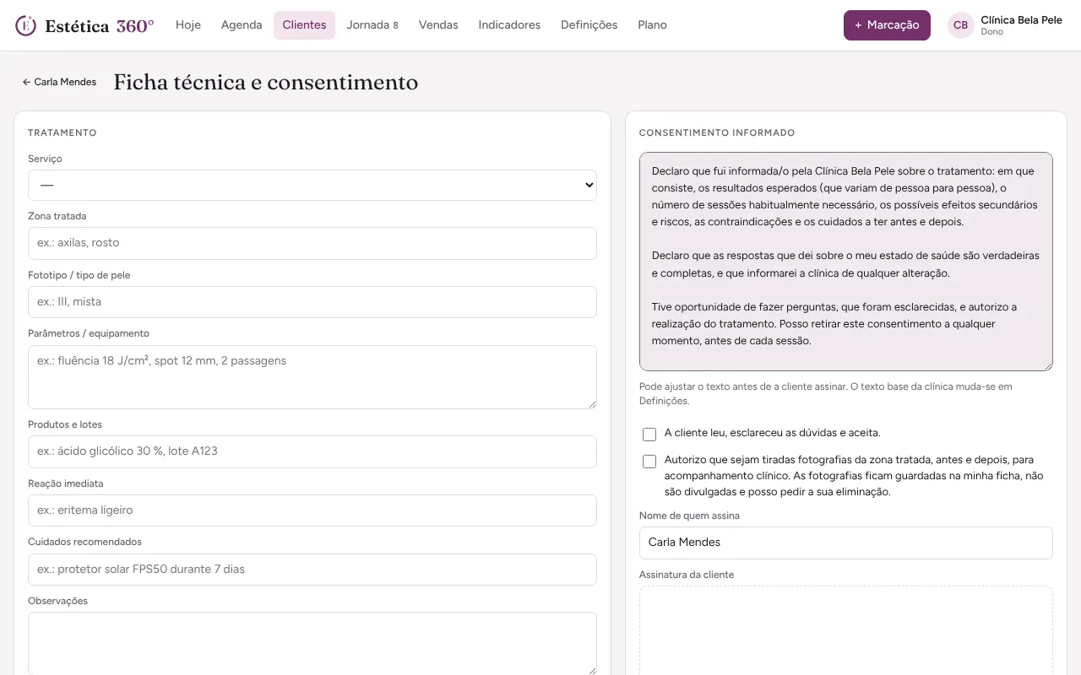
Task: Click the Parâmetros / equipamento textarea
Action: point(312,377)
